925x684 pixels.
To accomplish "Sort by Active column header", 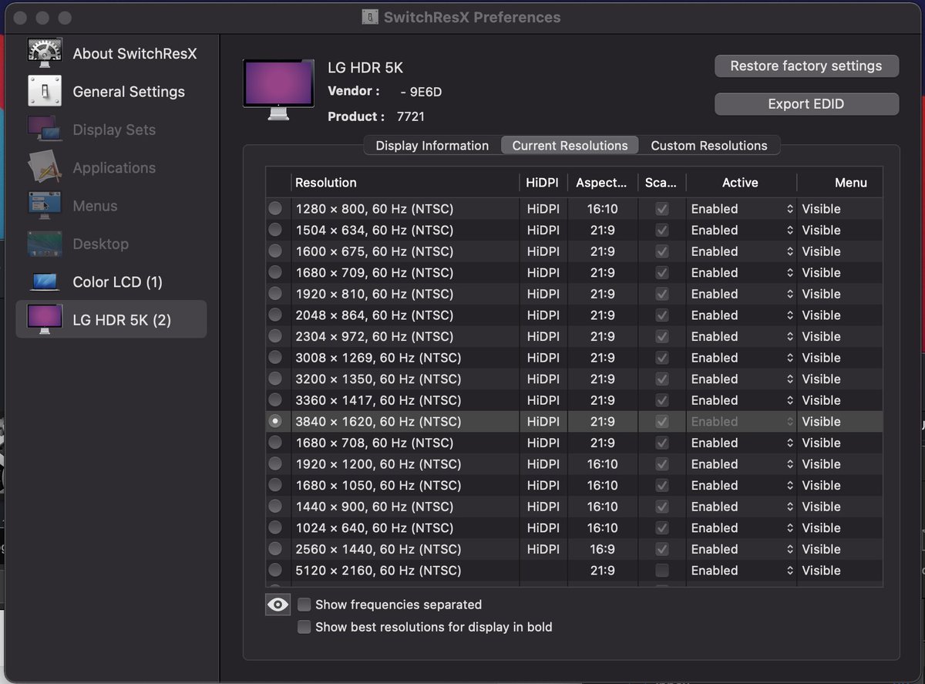I will click(740, 183).
